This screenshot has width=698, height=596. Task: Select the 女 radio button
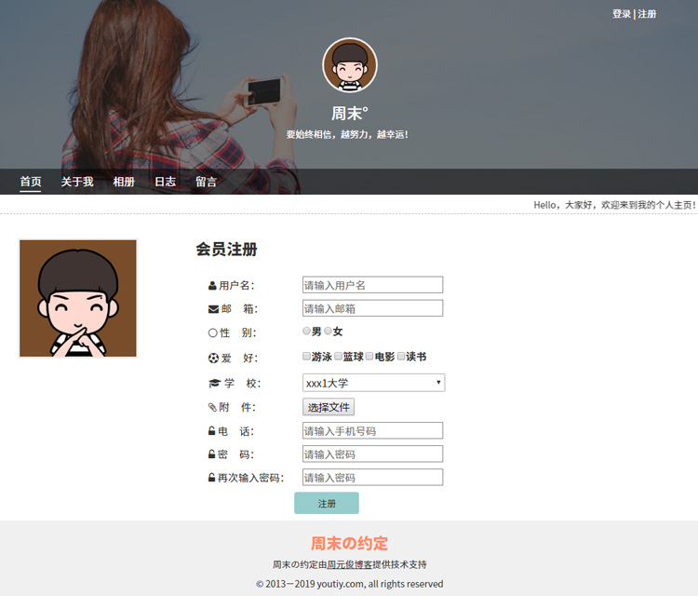(329, 331)
